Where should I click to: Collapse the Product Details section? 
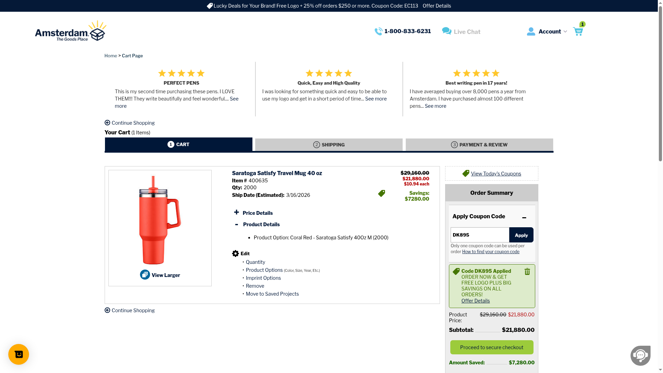point(237,224)
